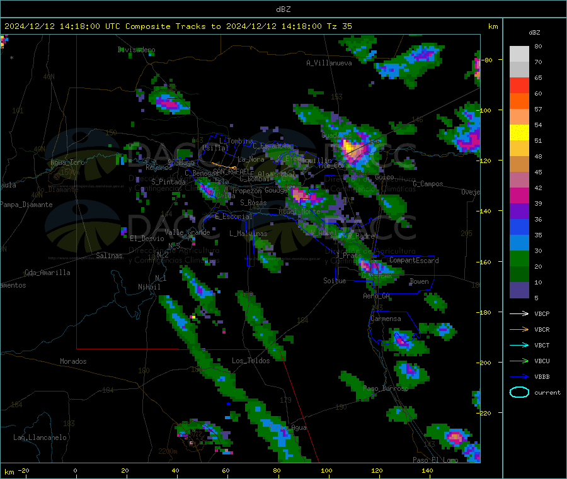Click the Carmensa map label
The height and width of the screenshot is (479, 567).
click(386, 318)
